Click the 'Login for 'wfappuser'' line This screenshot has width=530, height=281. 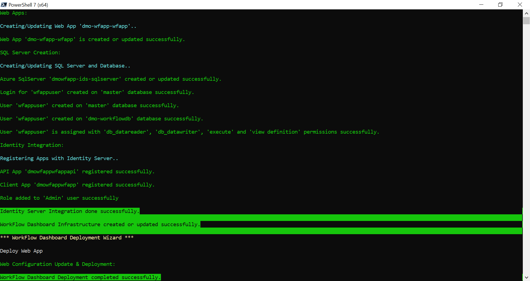point(97,92)
